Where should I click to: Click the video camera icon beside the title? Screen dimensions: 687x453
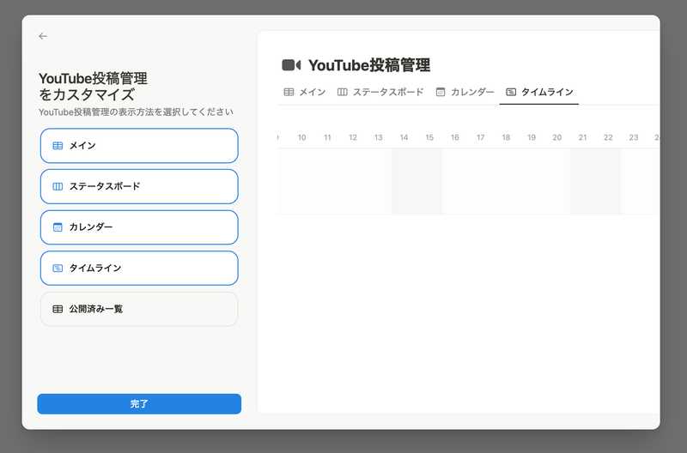291,65
